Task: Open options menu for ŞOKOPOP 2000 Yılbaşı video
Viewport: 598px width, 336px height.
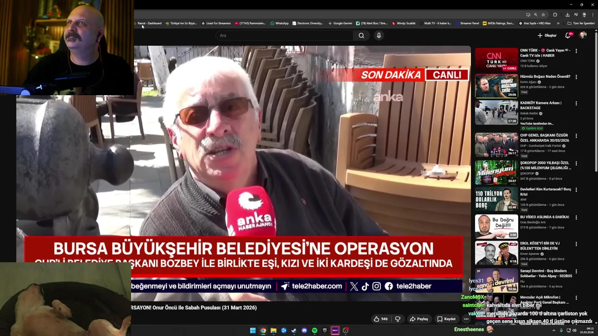Action: [576, 163]
